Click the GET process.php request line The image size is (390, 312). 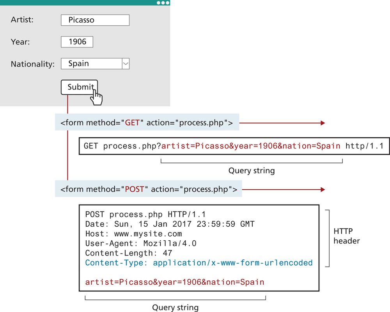234,146
